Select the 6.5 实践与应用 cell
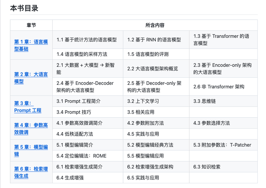 point(156,178)
